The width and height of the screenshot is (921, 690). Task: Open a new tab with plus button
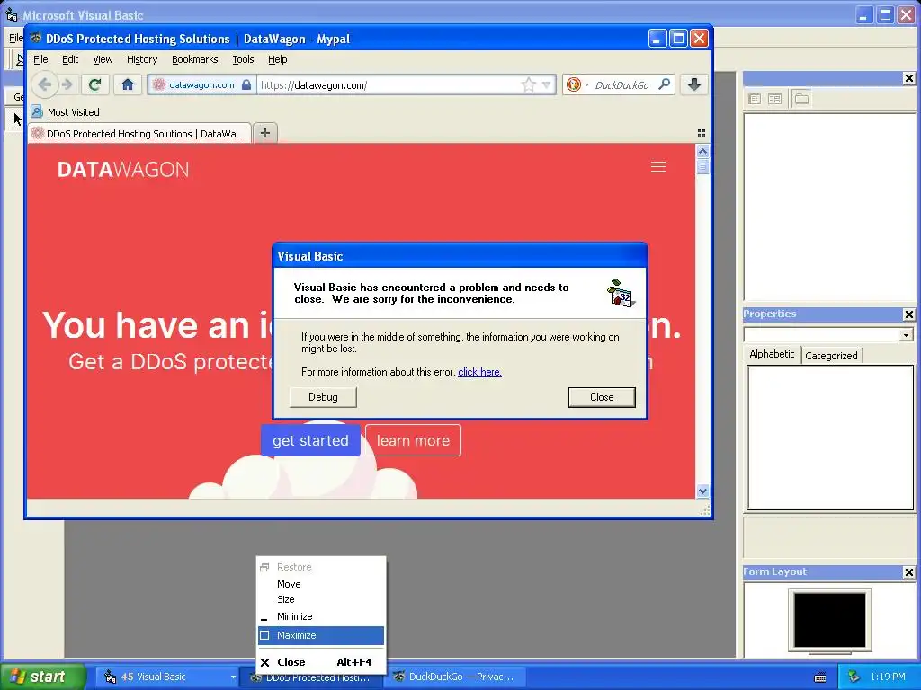tap(265, 133)
